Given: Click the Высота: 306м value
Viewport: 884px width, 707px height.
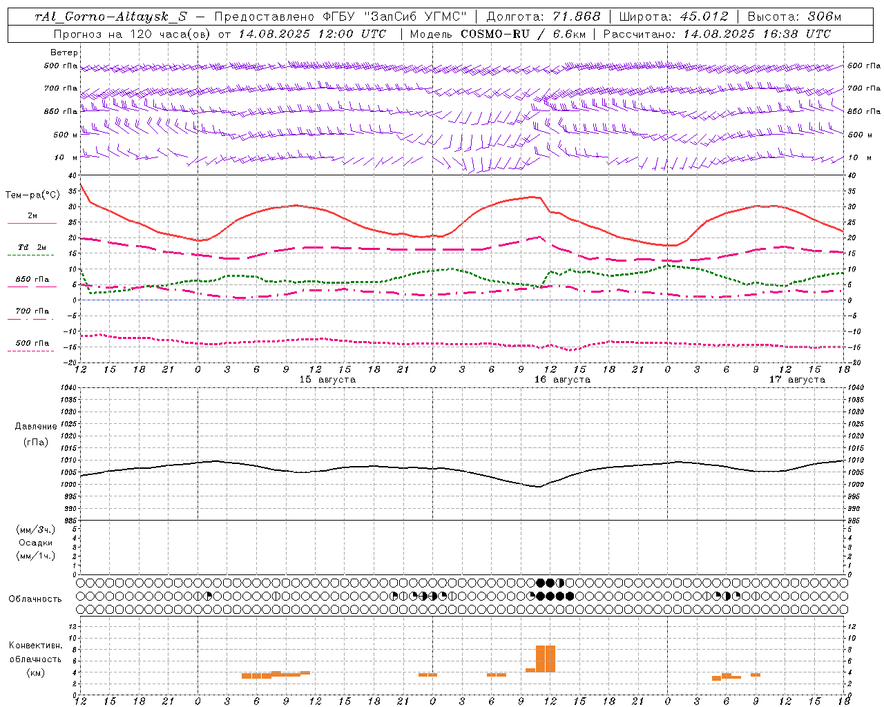Looking at the screenshot, I should pyautogui.click(x=794, y=17).
